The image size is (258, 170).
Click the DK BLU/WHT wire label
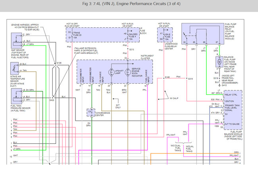pyautogui.click(x=216, y=105)
